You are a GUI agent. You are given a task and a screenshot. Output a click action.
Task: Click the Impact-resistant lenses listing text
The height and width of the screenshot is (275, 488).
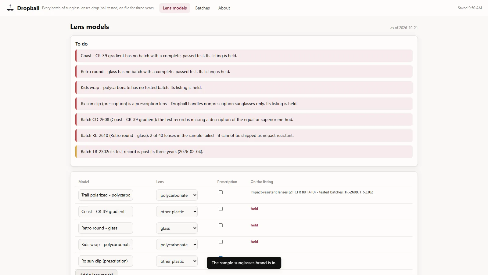pos(312,192)
